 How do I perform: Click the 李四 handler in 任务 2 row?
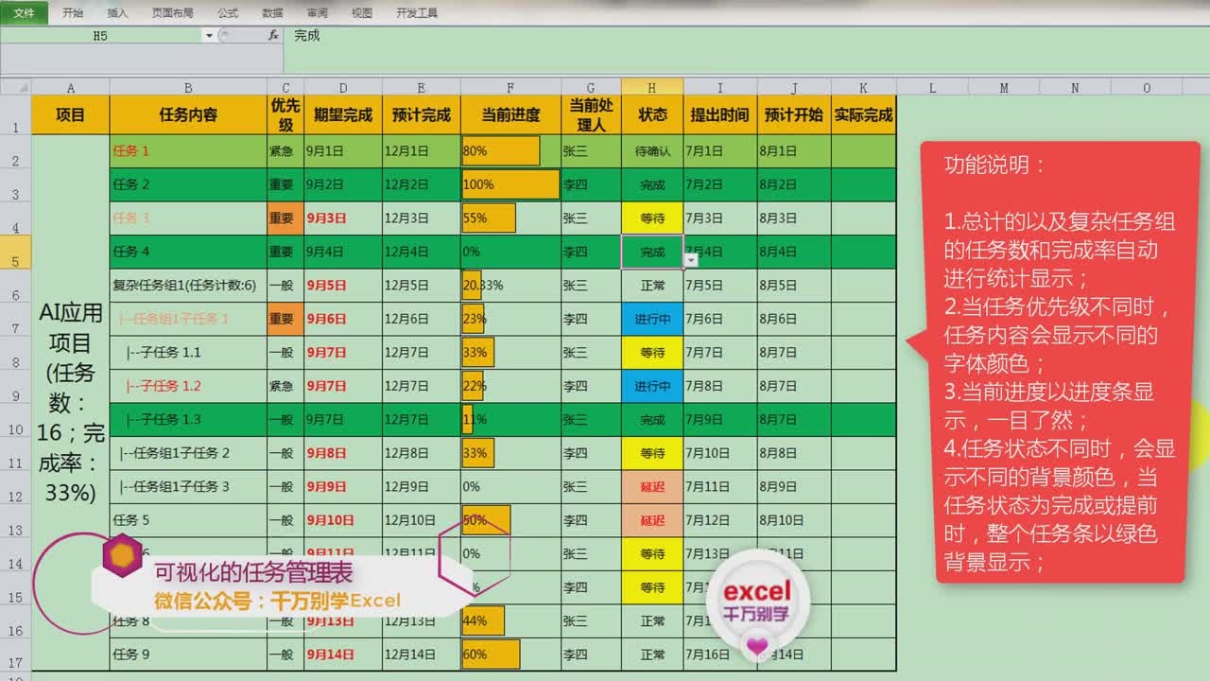[592, 184]
